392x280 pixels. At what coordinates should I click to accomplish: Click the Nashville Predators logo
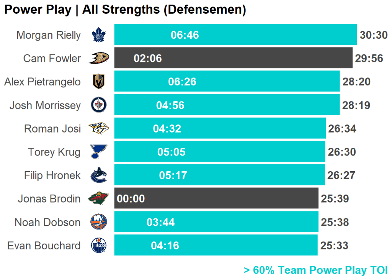(99, 129)
